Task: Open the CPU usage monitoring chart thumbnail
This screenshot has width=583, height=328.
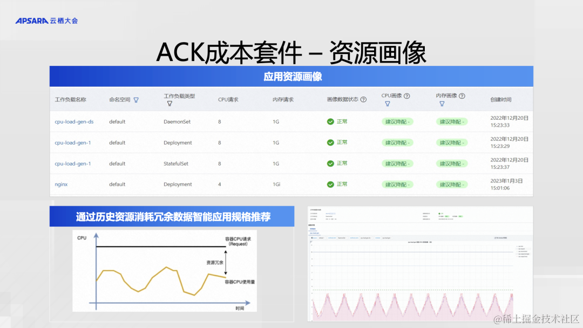Action: [x=420, y=264]
